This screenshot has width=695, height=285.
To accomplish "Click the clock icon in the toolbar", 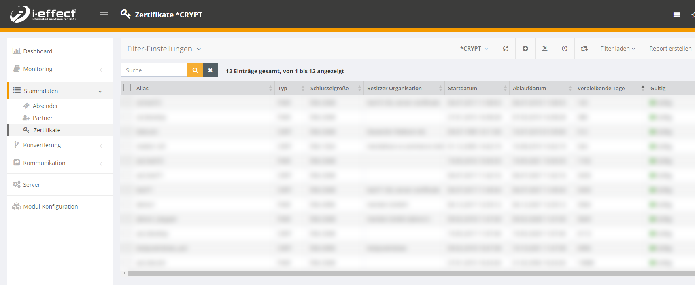I will 564,49.
